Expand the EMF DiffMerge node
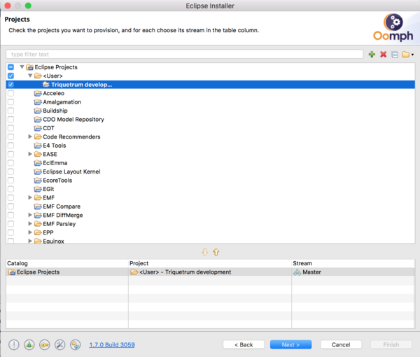 pos(30,215)
